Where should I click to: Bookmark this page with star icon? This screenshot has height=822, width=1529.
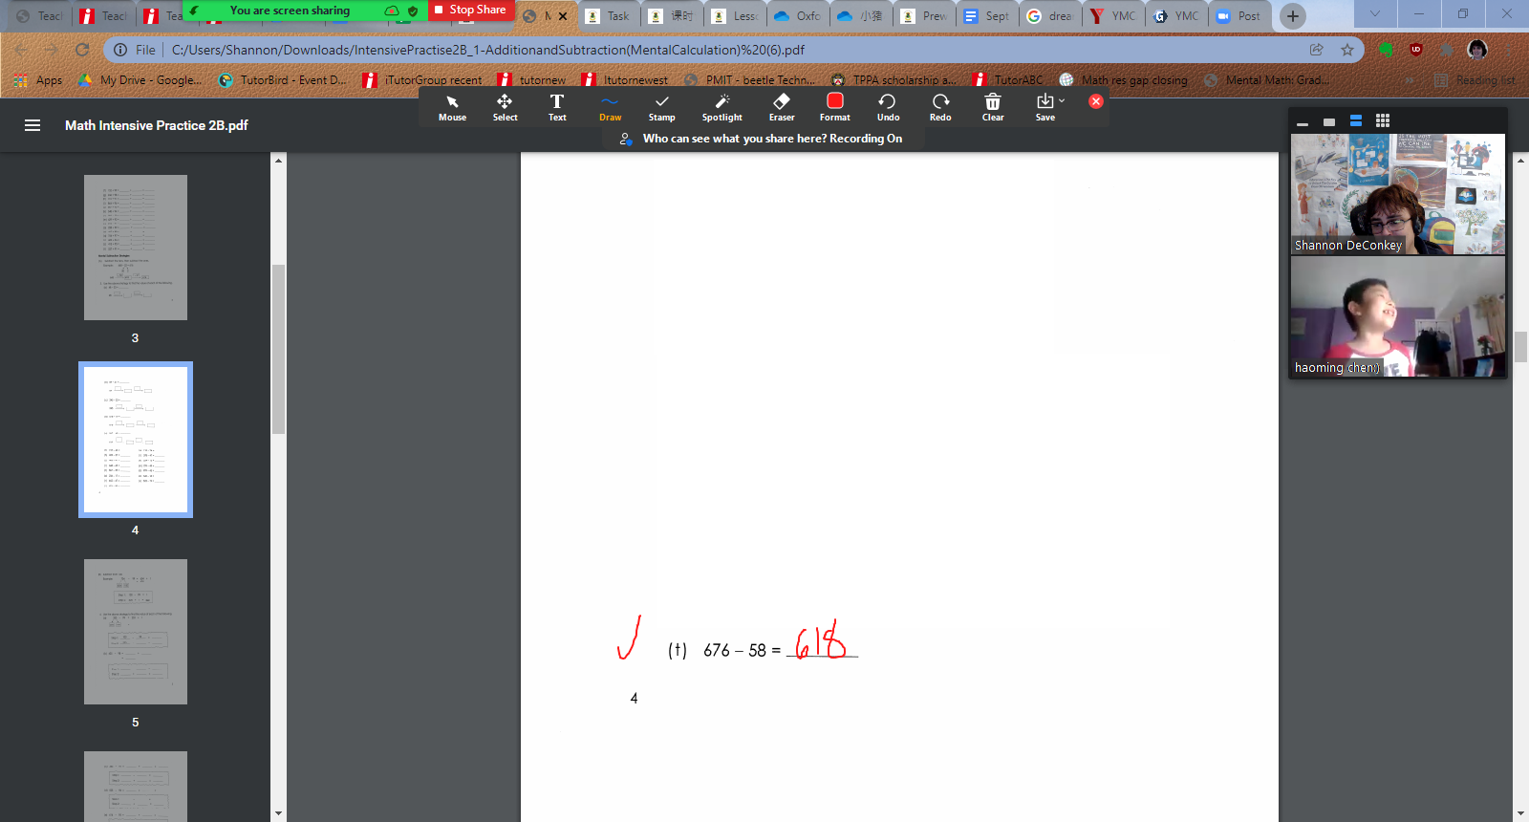[1347, 50]
